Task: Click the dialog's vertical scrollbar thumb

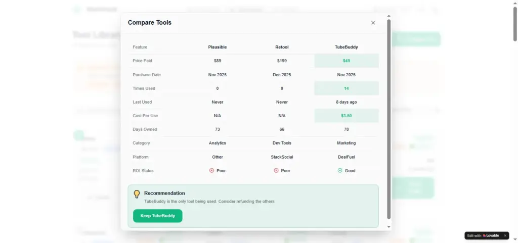Action: [389, 119]
